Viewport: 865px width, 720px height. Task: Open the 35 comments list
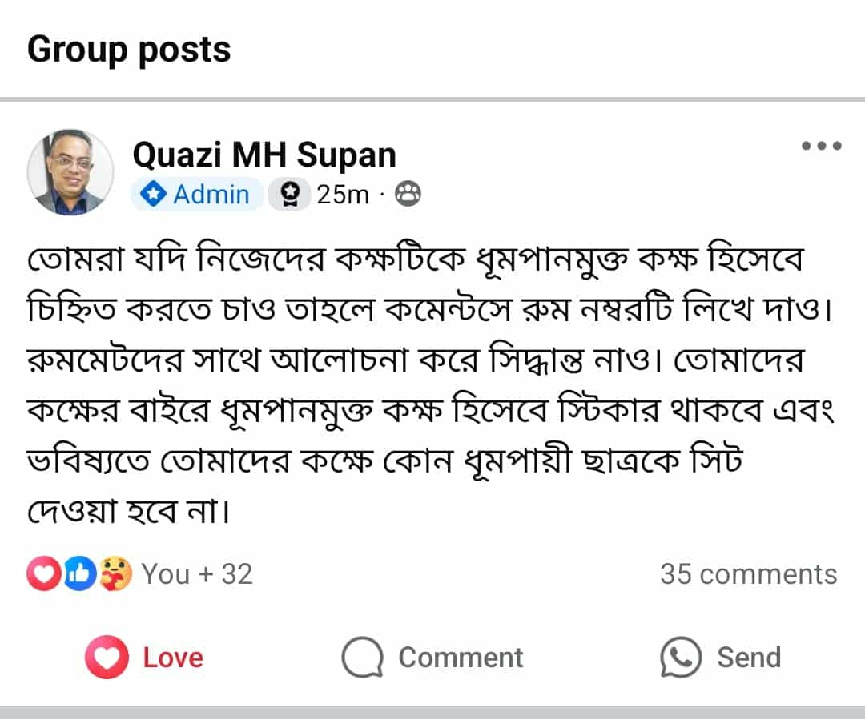pyautogui.click(x=748, y=574)
